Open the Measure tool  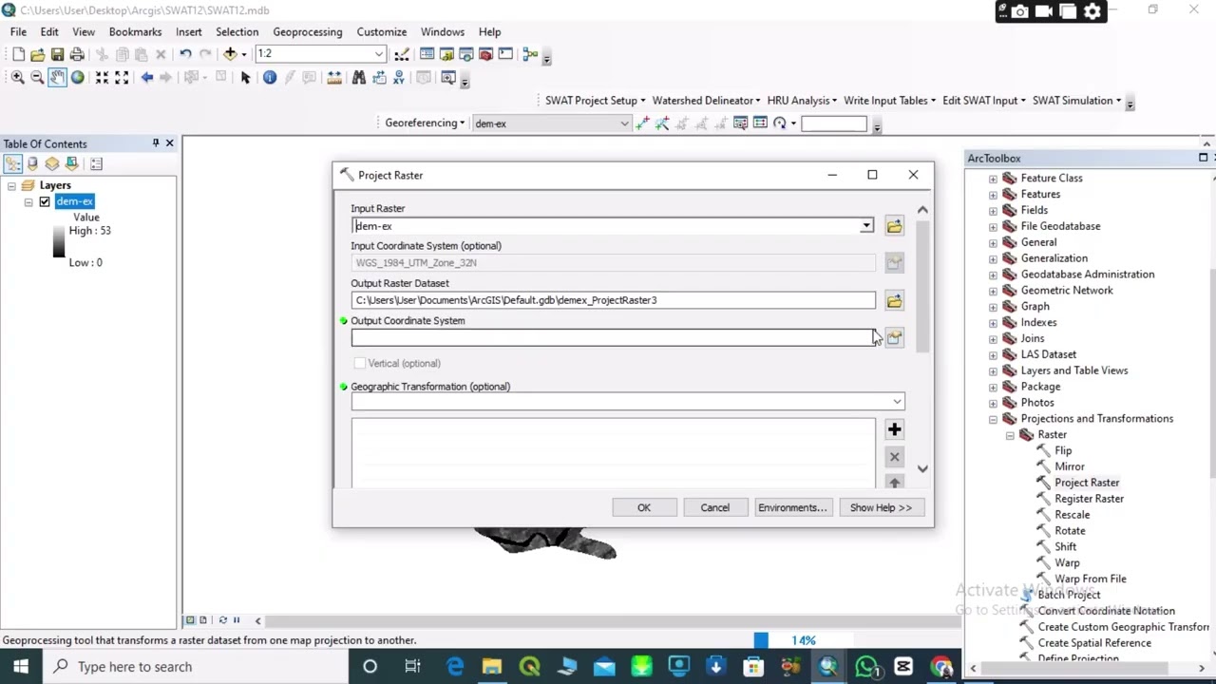pos(334,78)
